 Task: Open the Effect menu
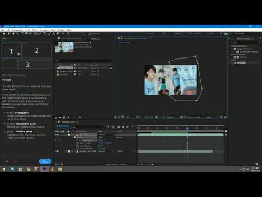tap(35, 30)
